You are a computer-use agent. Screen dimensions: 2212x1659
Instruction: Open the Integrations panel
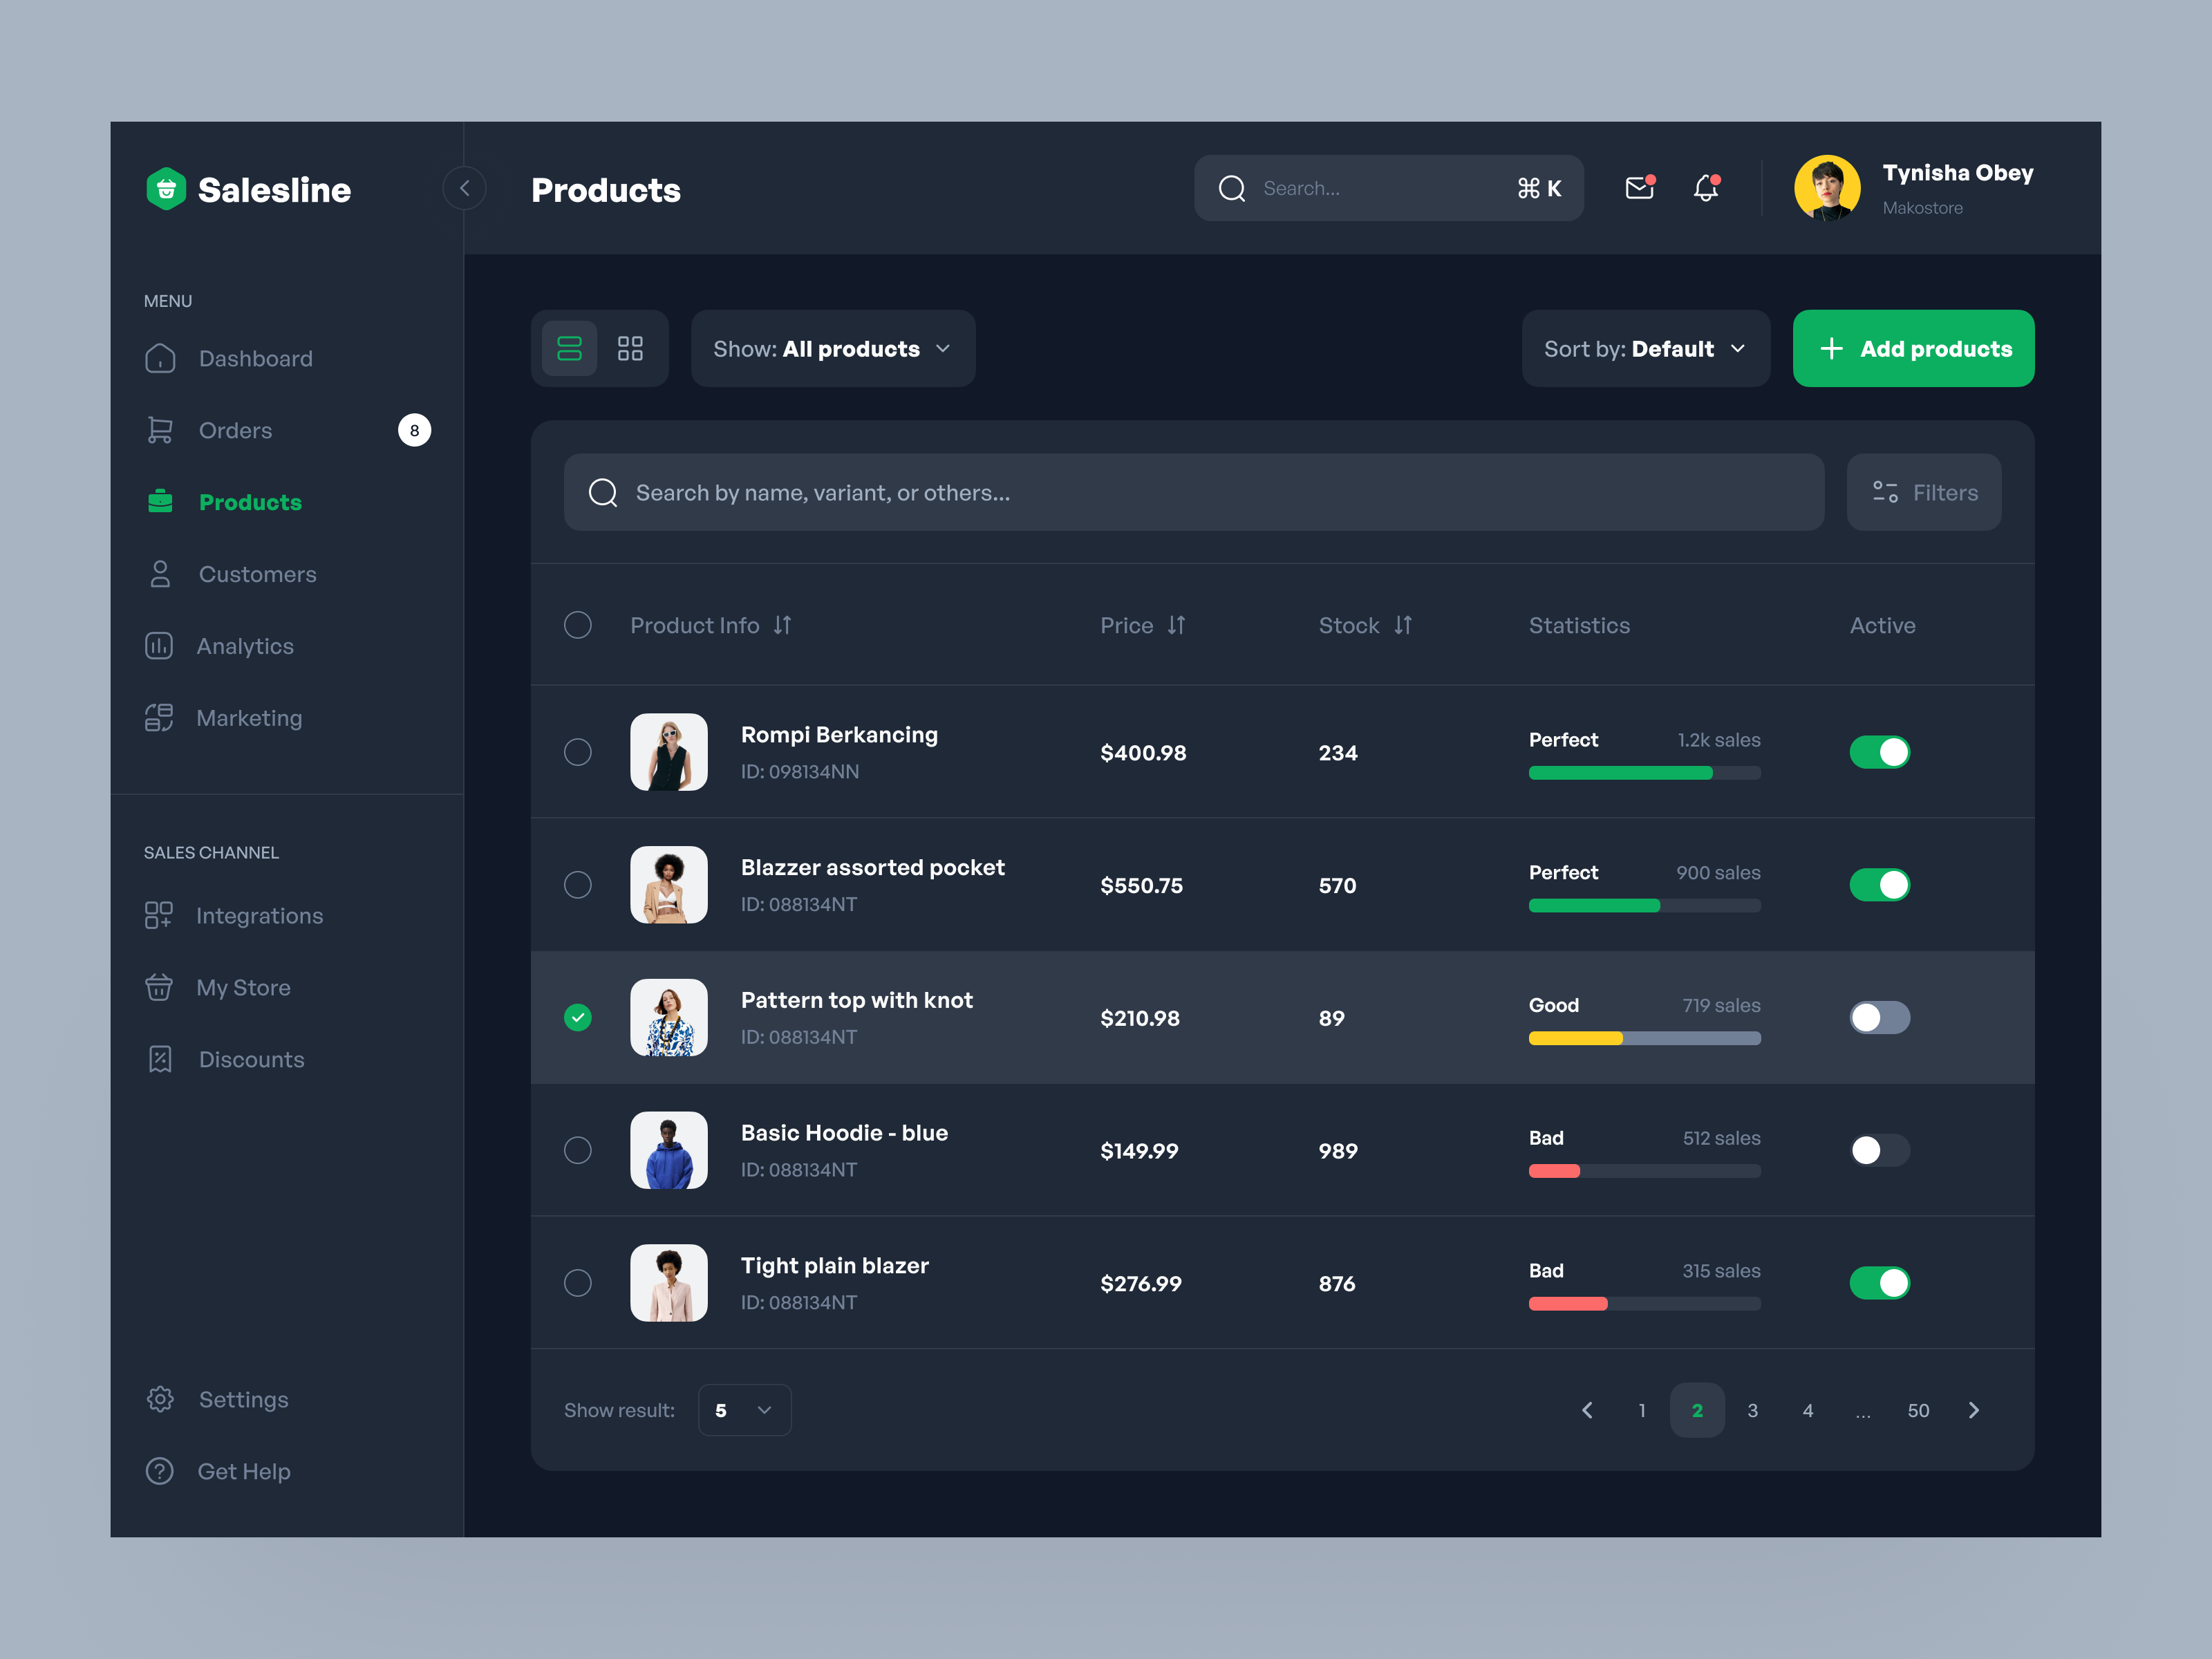(x=260, y=915)
